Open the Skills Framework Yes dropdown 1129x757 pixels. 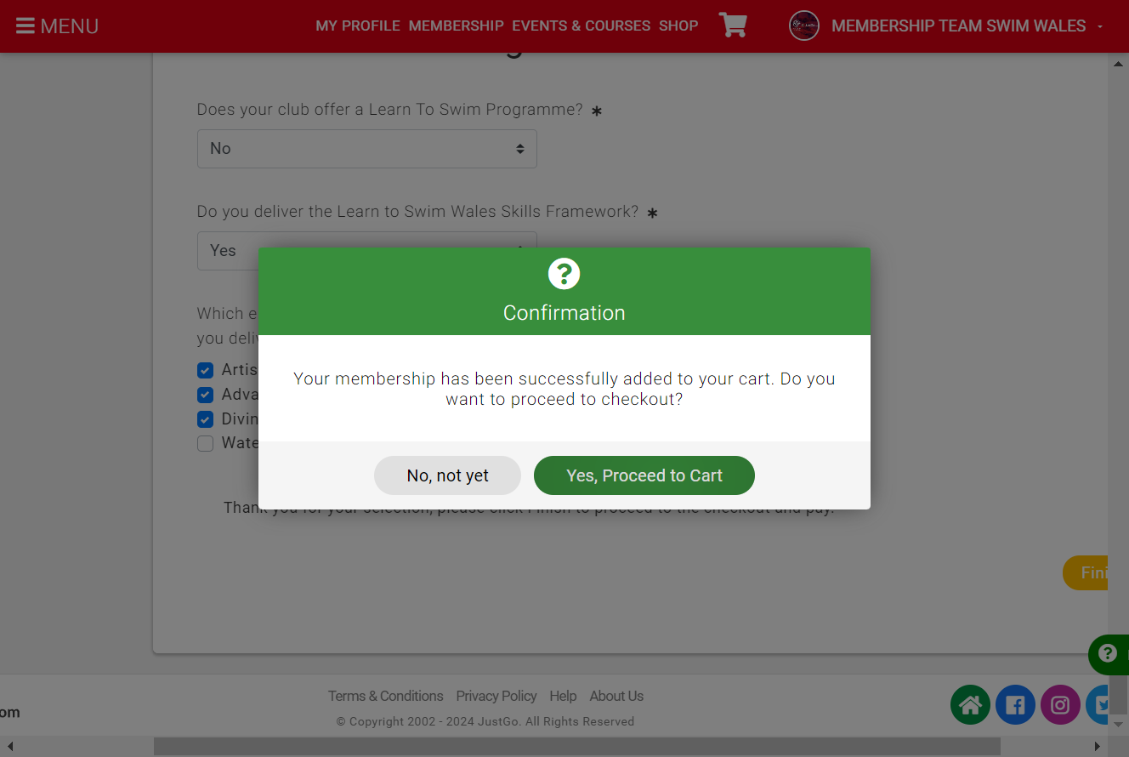367,250
